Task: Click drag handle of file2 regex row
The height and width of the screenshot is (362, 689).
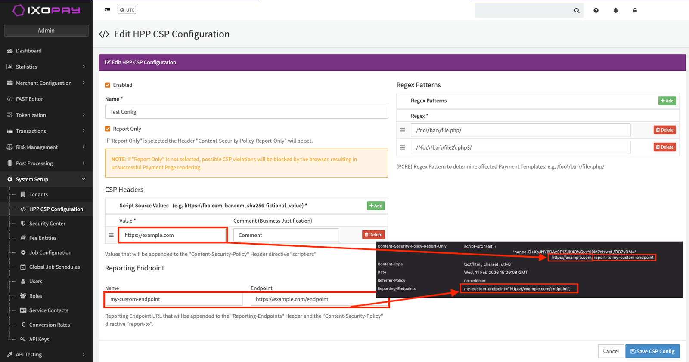Action: coord(403,147)
